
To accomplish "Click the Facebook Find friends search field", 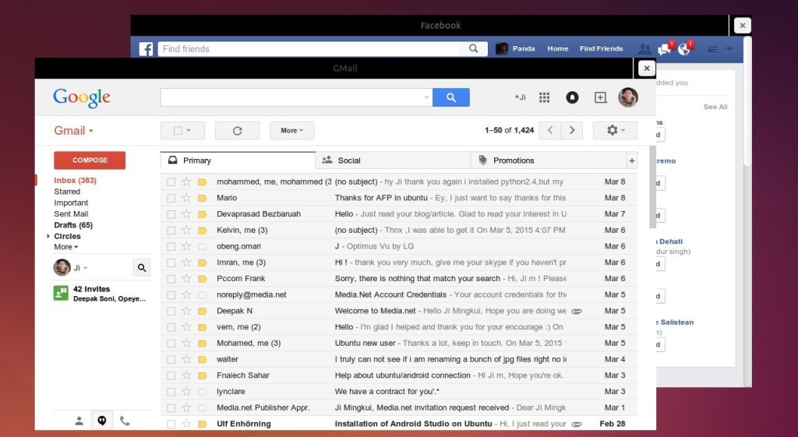I will click(x=309, y=49).
